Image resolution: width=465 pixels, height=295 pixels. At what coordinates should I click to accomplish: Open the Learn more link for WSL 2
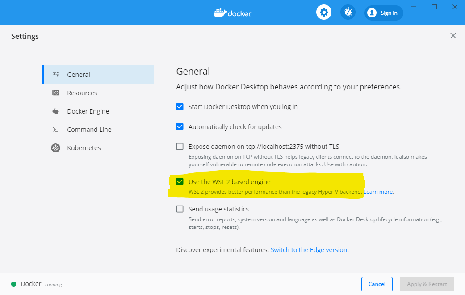379,192
